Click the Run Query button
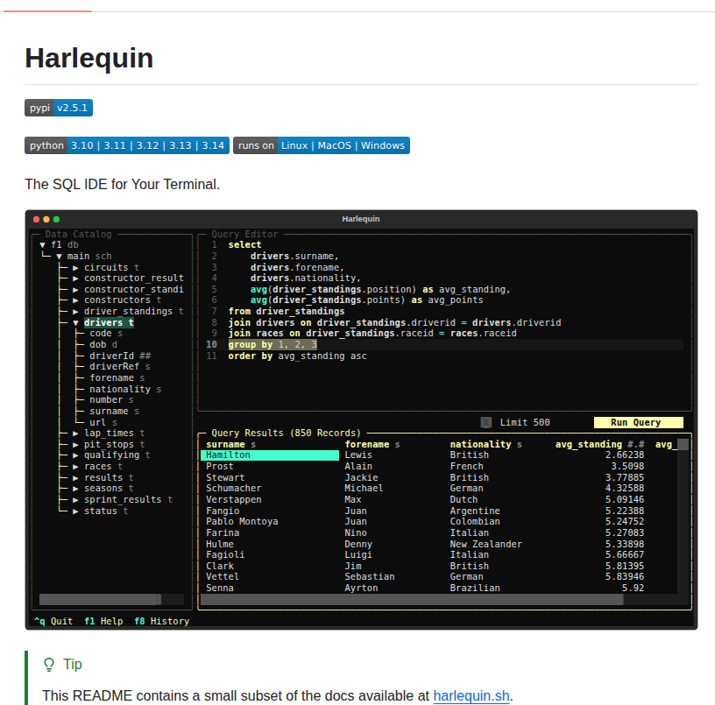Image resolution: width=715 pixels, height=705 pixels. point(639,421)
